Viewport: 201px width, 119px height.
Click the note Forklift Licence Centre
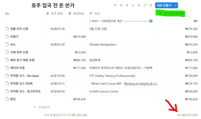[104, 92]
